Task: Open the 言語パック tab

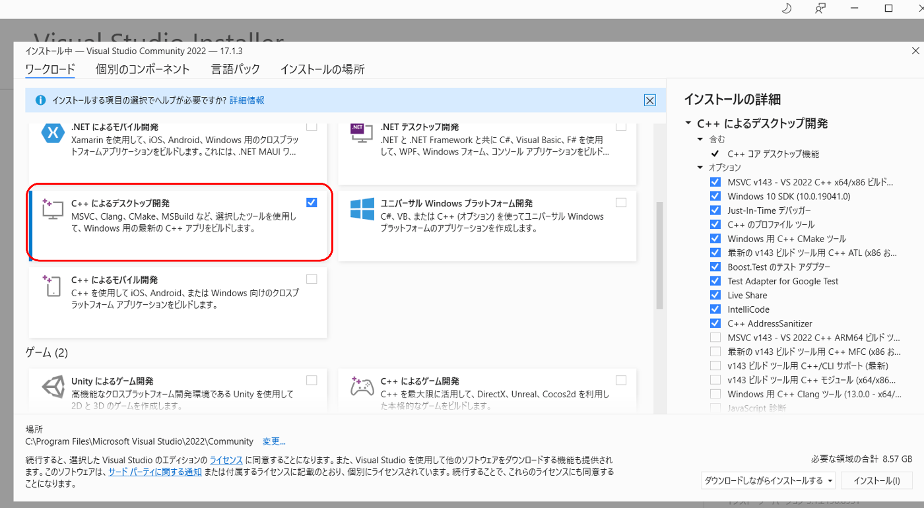Action: pyautogui.click(x=236, y=69)
